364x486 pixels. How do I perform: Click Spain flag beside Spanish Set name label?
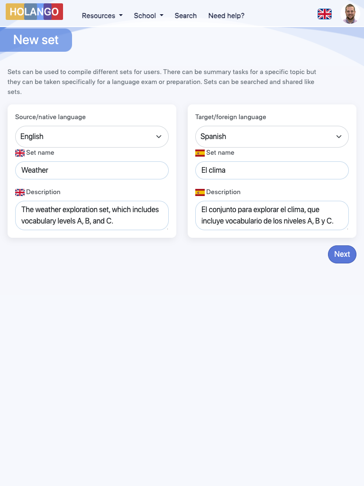pyautogui.click(x=200, y=153)
